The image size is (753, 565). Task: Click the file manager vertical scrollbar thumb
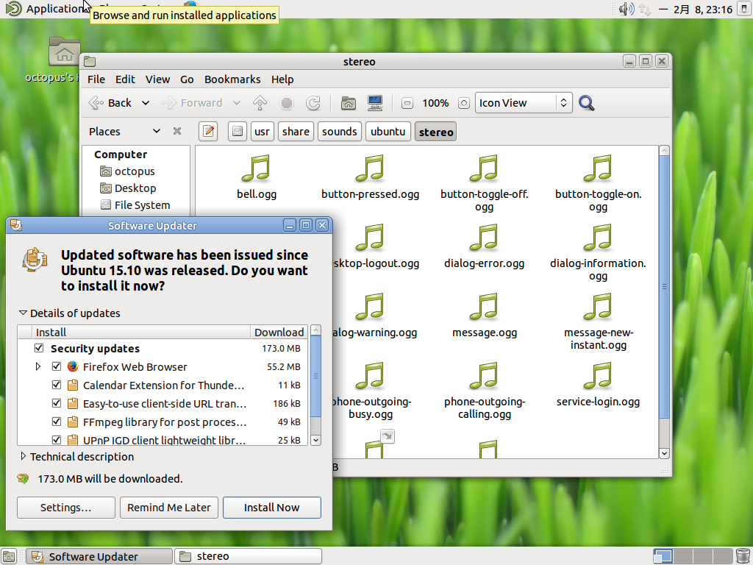[x=664, y=286]
